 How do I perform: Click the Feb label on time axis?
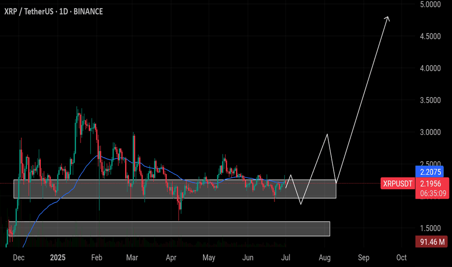97,257
